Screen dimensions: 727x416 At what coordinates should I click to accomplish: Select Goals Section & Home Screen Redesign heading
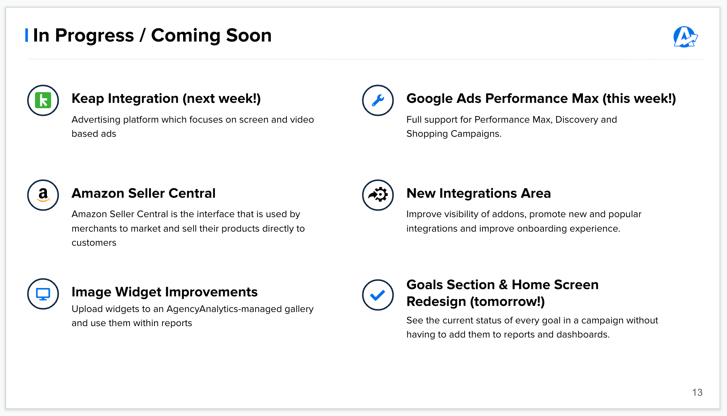pos(503,293)
